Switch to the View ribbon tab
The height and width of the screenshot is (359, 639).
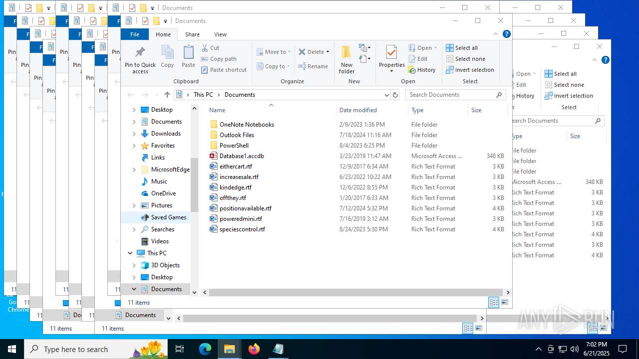(220, 34)
